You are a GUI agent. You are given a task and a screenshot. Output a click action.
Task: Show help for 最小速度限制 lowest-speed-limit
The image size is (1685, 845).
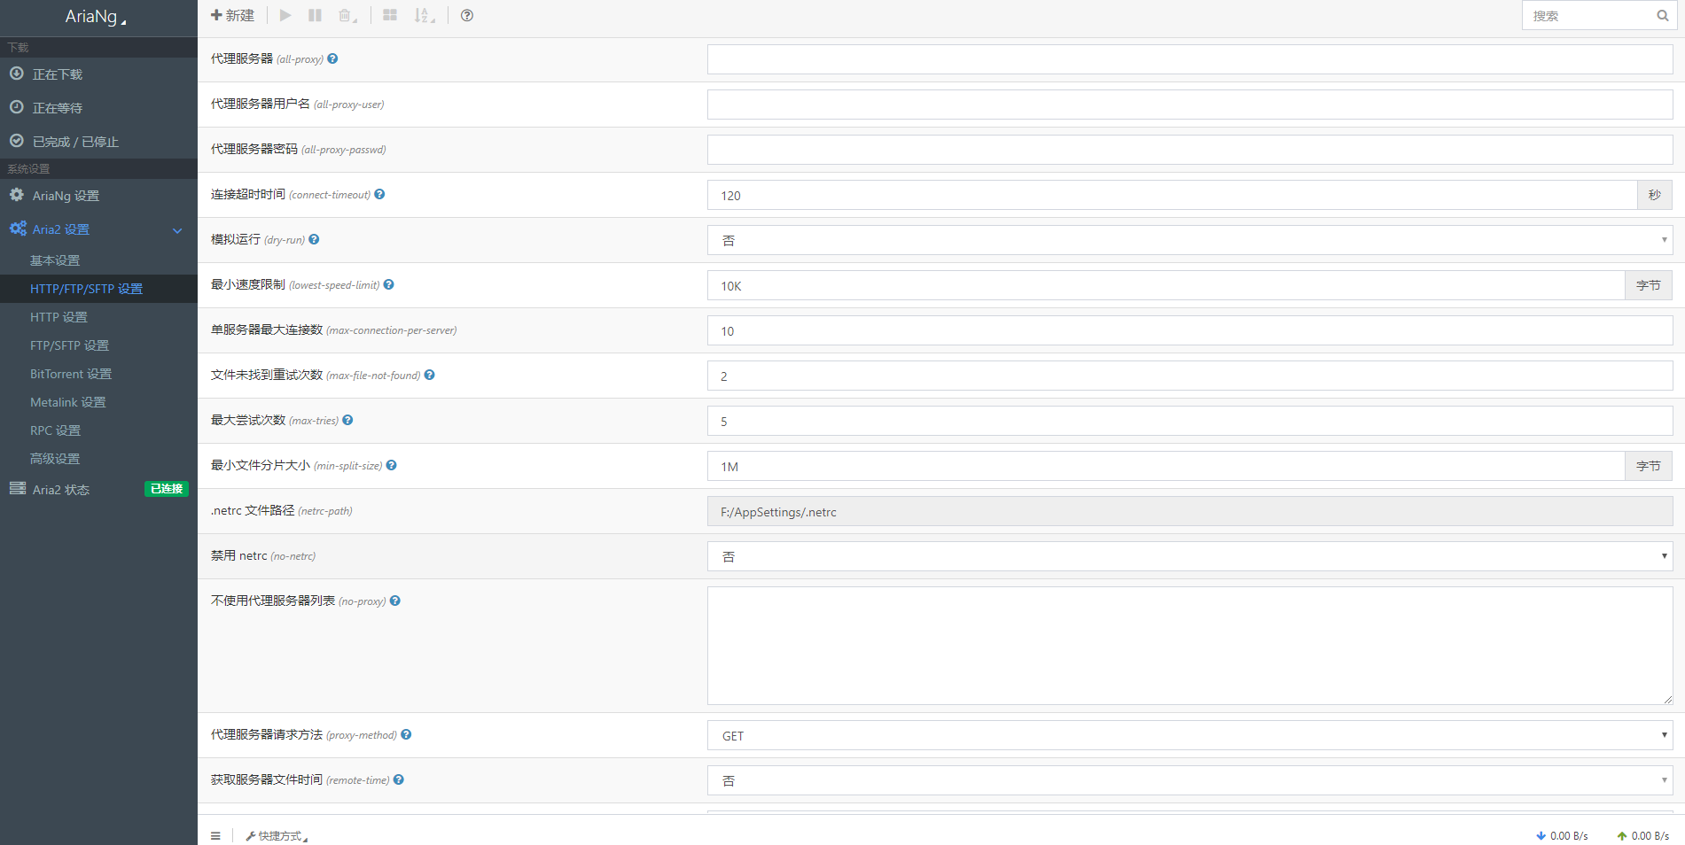tap(388, 284)
